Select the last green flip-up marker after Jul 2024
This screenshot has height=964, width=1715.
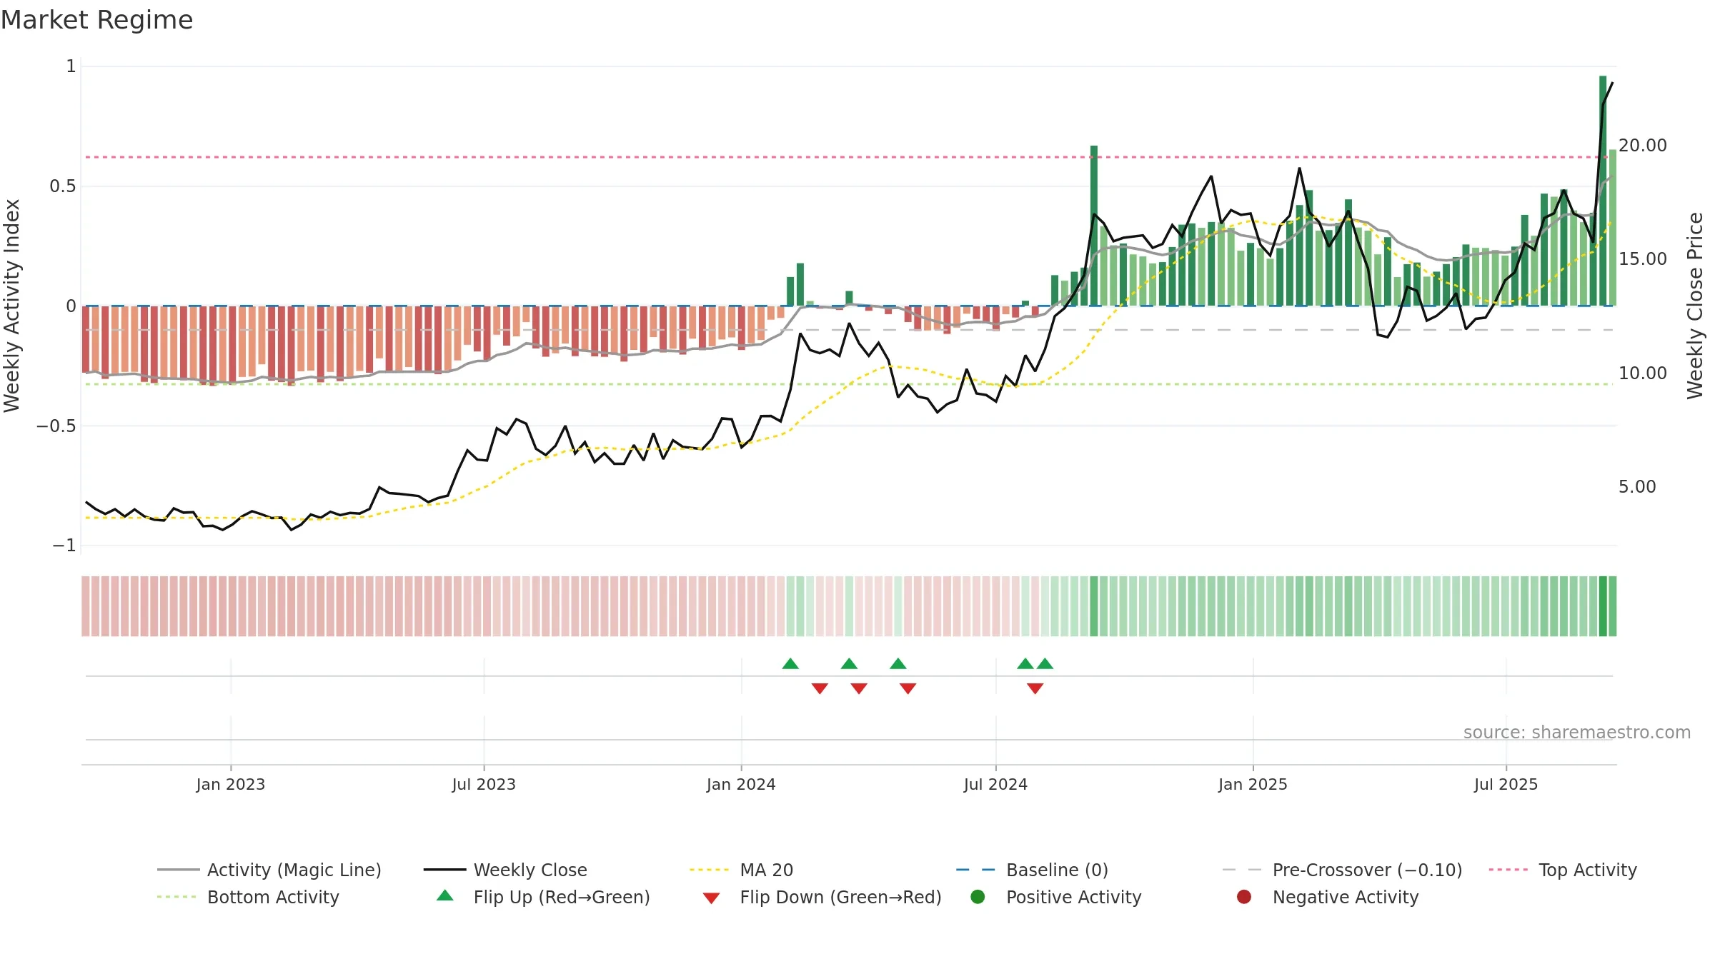1045,664
